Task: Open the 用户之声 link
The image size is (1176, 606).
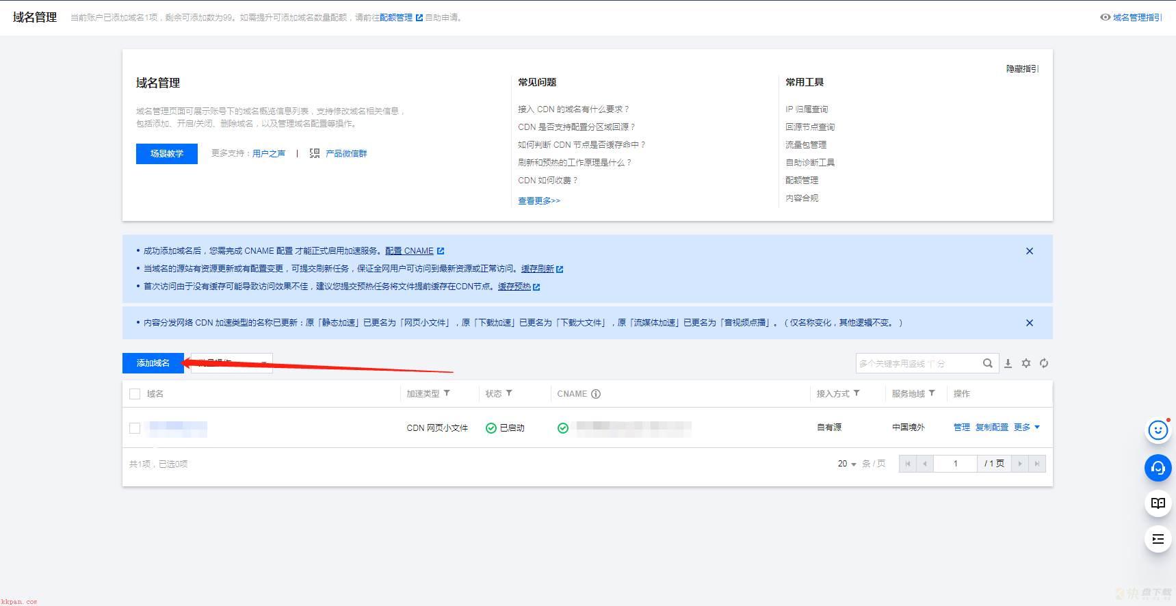Action: pyautogui.click(x=269, y=154)
